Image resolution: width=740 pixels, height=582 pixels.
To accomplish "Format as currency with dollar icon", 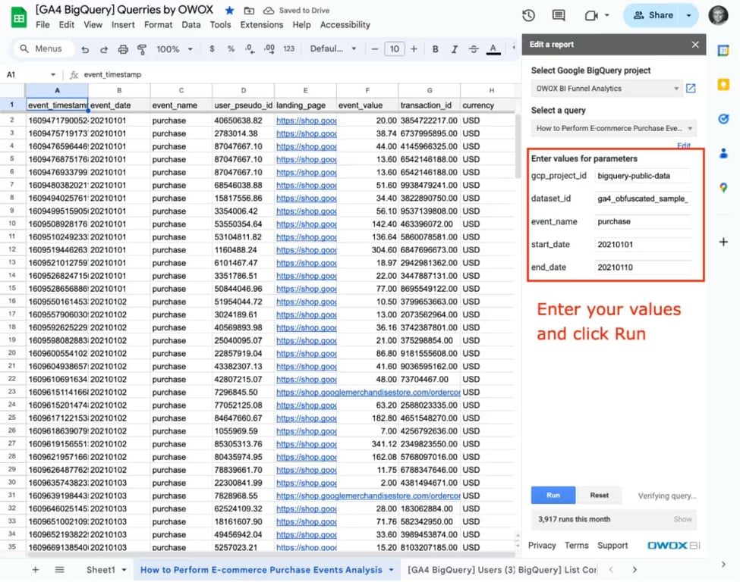I will point(212,48).
